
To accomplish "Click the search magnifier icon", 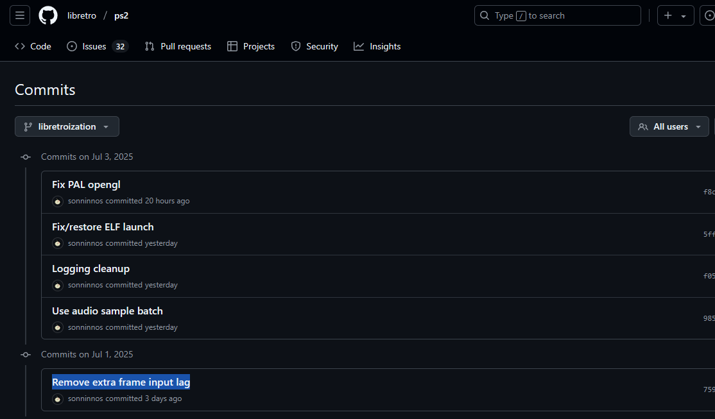I will 485,15.
